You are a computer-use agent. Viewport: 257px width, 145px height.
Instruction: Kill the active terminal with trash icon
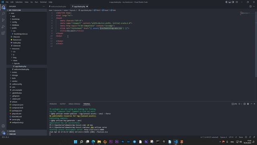(x=248, y=104)
